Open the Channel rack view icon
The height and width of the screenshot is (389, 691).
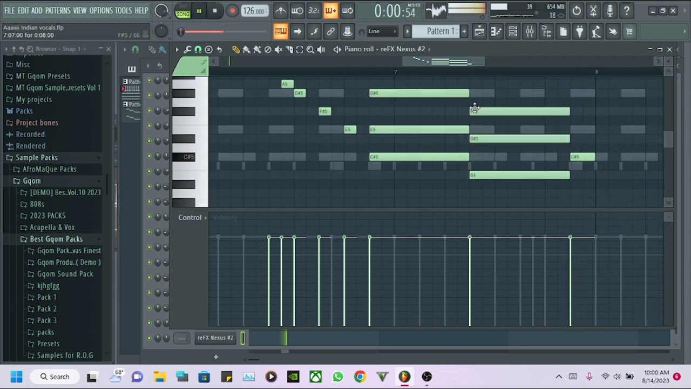[513, 32]
